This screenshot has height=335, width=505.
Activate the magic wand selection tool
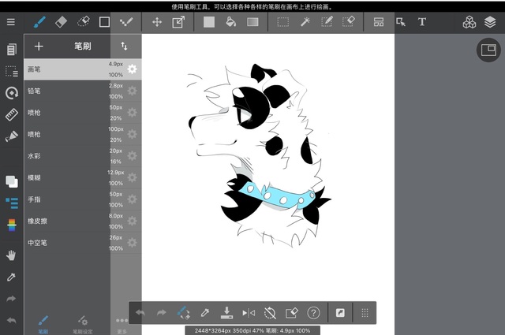coord(305,22)
